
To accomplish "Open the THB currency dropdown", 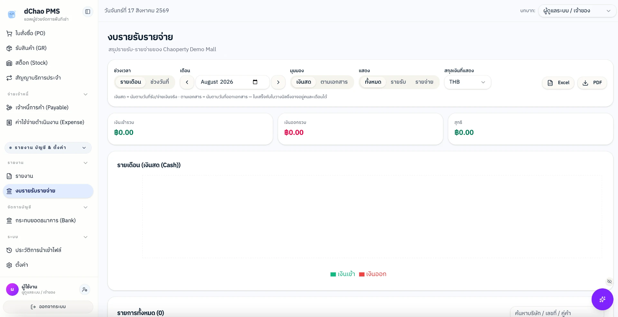I will [x=467, y=82].
